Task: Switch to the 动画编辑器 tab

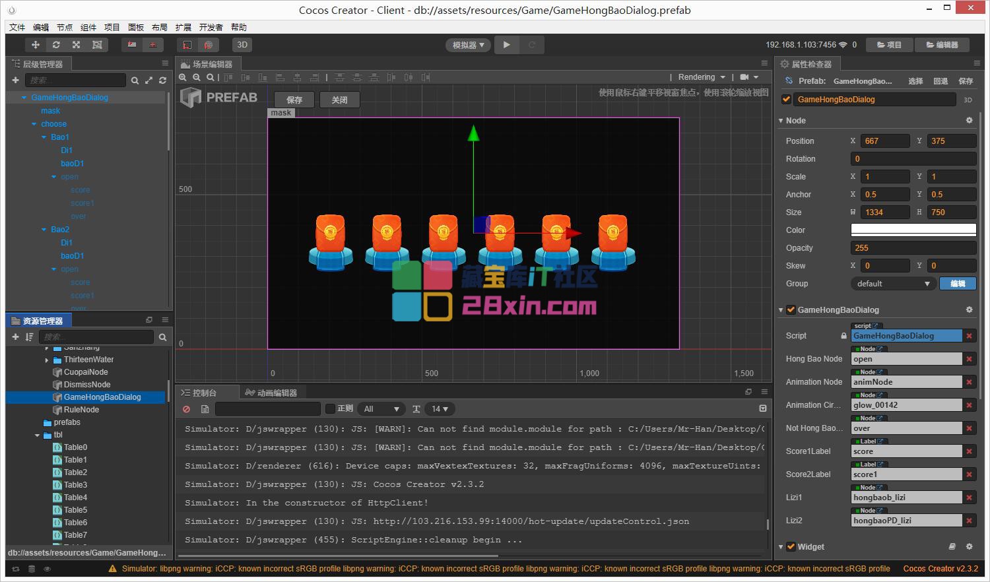Action: 271,393
